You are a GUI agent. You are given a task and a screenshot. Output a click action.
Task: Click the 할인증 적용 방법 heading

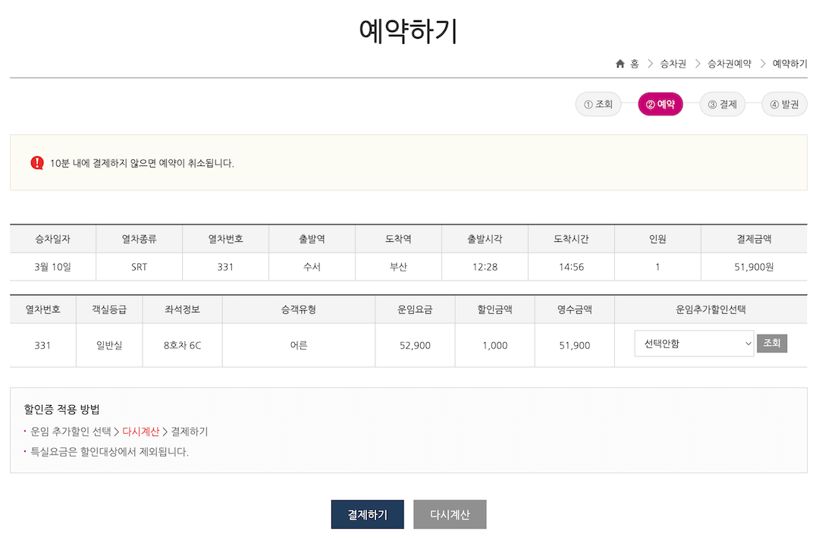[61, 410]
